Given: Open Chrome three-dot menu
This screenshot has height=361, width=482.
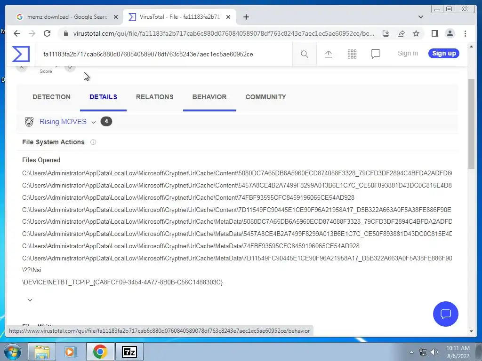Looking at the screenshot, I should pos(465,33).
